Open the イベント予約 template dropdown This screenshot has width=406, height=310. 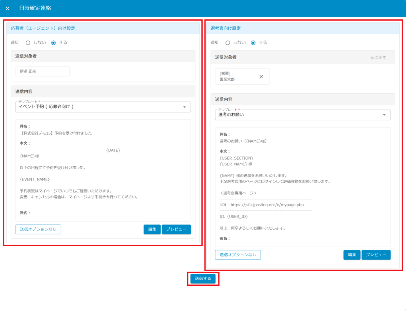click(x=99, y=107)
